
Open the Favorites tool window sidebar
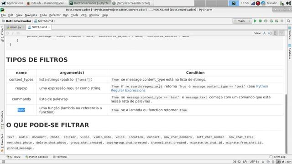pyautogui.click(x=2, y=143)
